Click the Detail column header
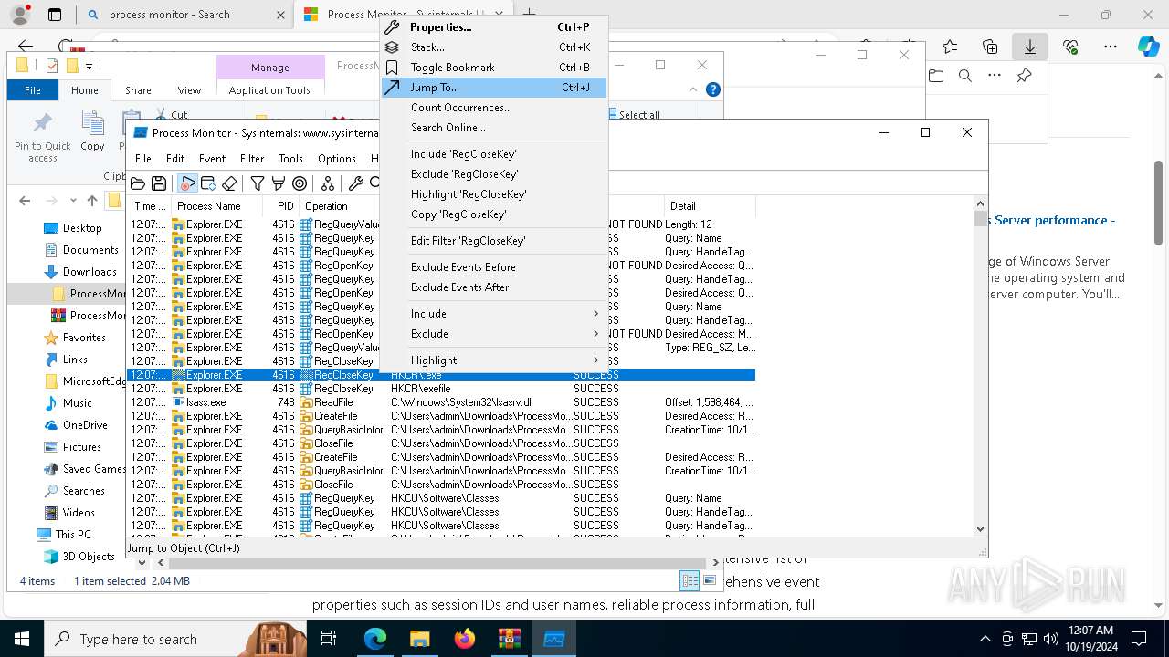The width and height of the screenshot is (1169, 657). click(x=709, y=206)
